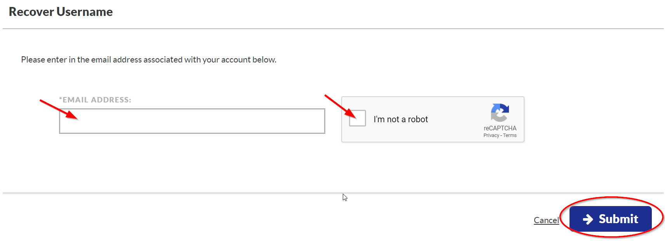Click the "Please enter in the email" instruction

click(149, 60)
